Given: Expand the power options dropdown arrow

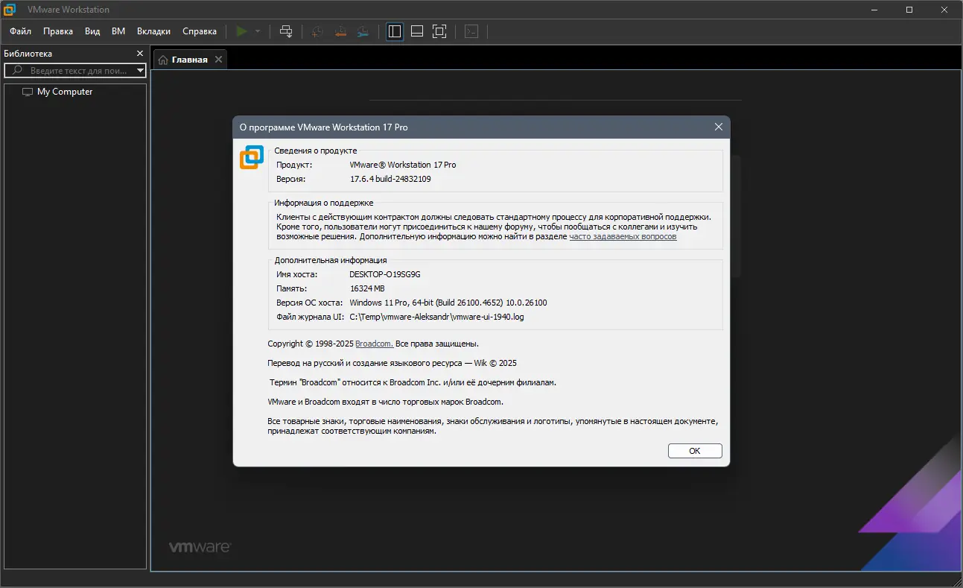Looking at the screenshot, I should (x=258, y=31).
